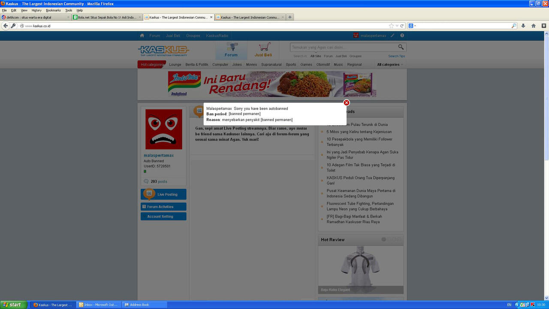Reload the page with refresh icon
Image resolution: width=549 pixels, height=309 pixels.
click(402, 26)
